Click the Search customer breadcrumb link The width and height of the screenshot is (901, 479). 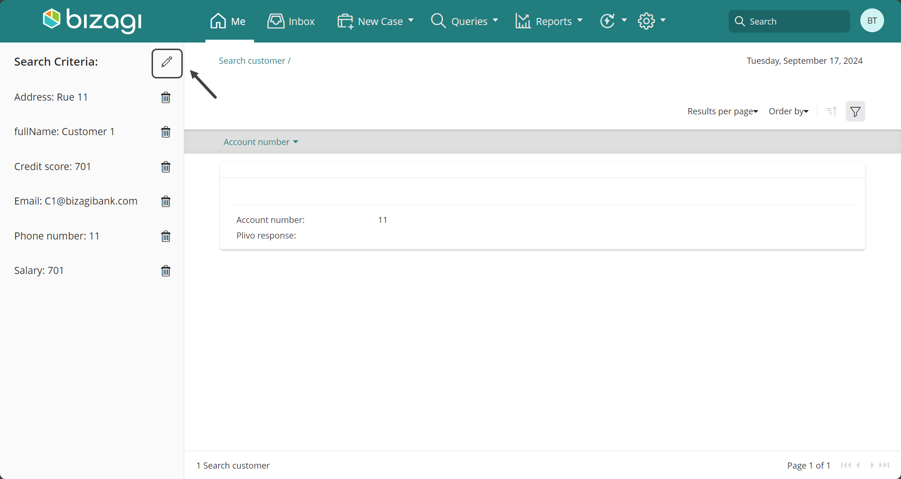coord(252,61)
